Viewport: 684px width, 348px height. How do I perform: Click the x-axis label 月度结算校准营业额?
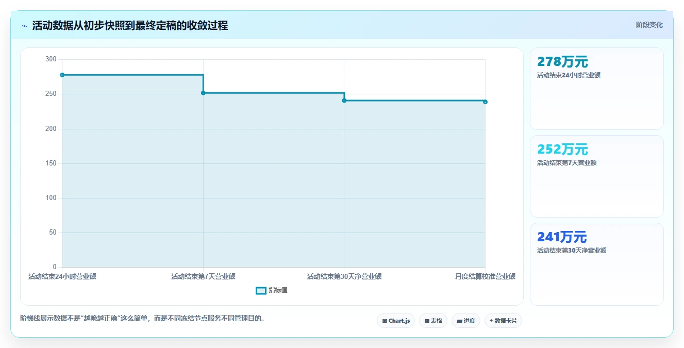tap(485, 276)
